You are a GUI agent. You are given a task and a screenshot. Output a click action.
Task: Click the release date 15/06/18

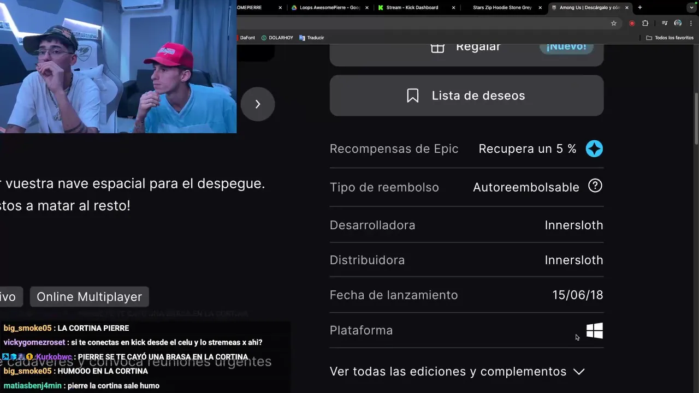(577, 295)
